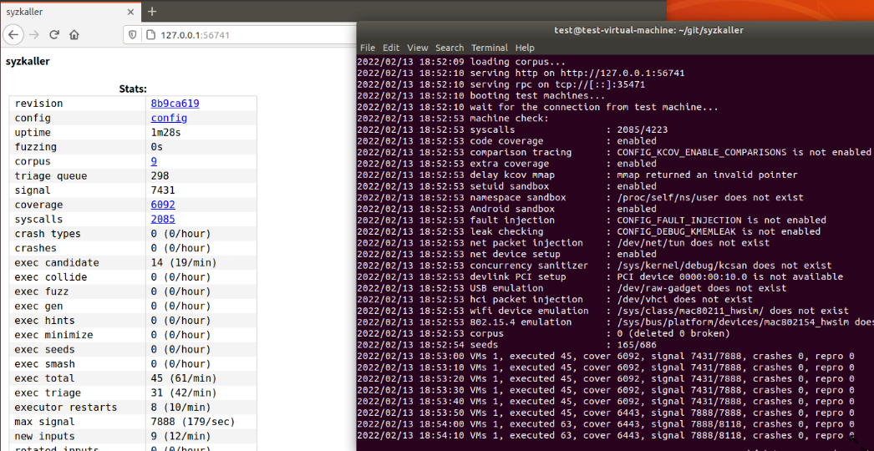Open the terminal Terminal menu
Screen dimensions: 874x451
(x=490, y=48)
